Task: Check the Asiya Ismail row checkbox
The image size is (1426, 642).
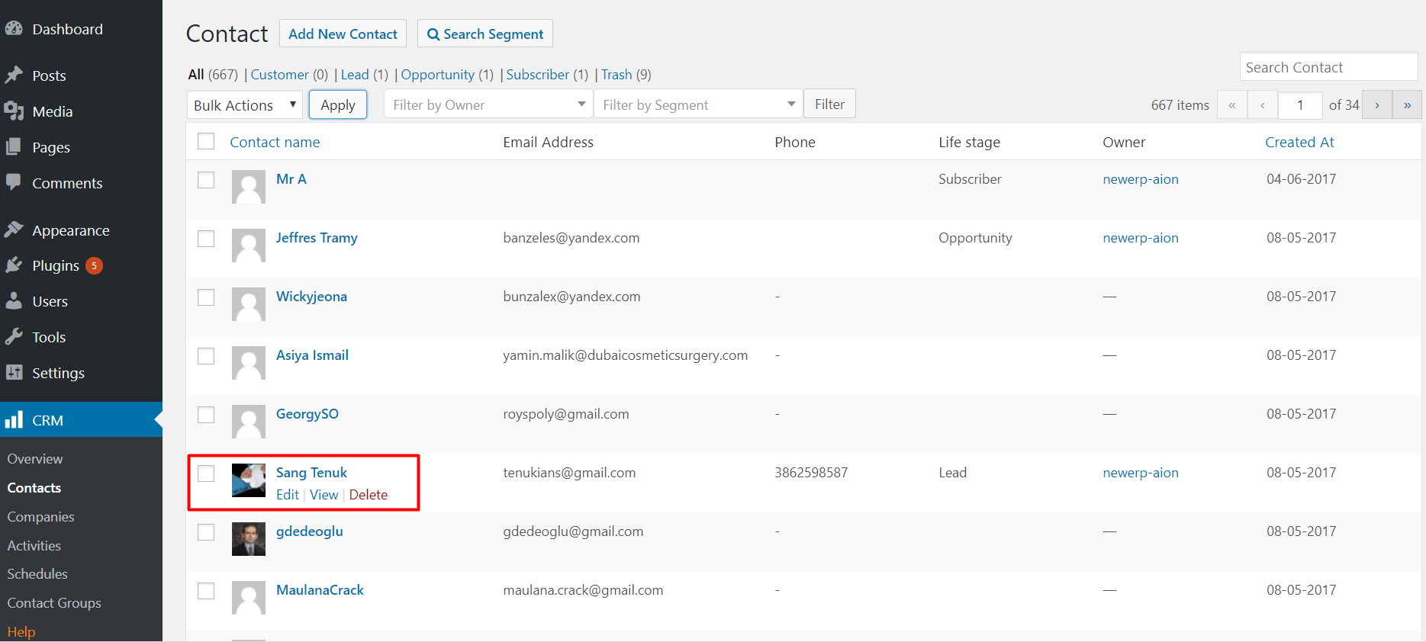Action: coord(206,356)
